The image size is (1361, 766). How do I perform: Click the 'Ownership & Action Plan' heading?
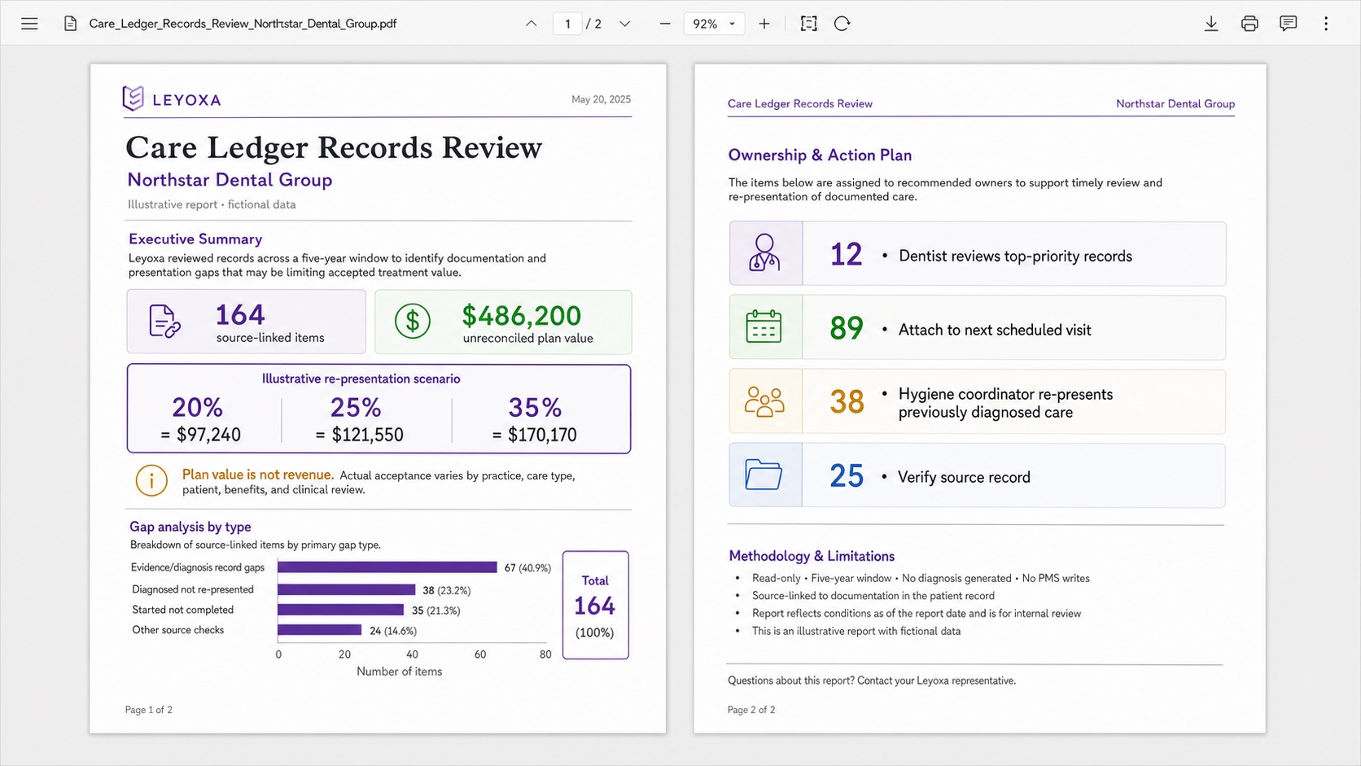tap(820, 155)
